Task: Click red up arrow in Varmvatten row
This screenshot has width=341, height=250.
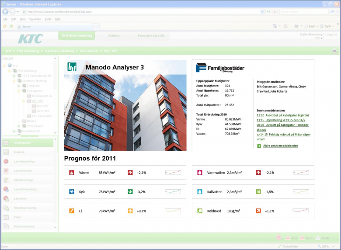Action: click(258, 173)
